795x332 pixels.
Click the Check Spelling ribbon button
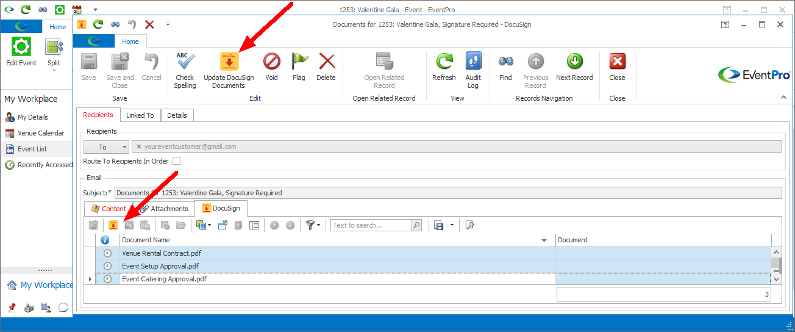pyautogui.click(x=185, y=71)
